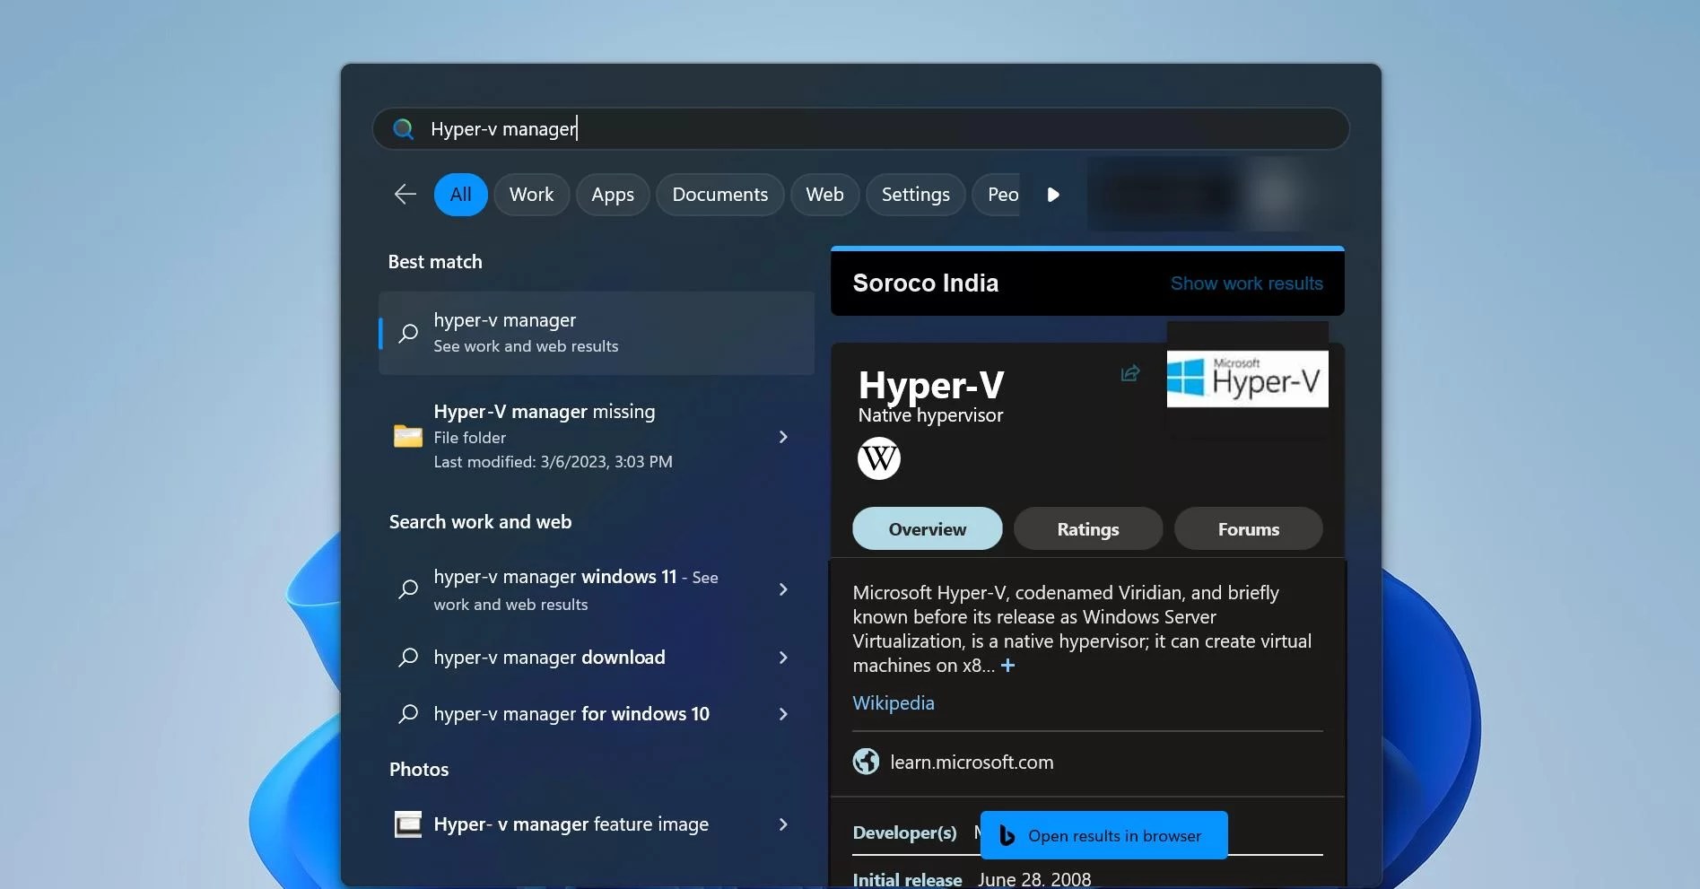Expand the description with the plus sign
The width and height of the screenshot is (1700, 889).
coord(1007,666)
